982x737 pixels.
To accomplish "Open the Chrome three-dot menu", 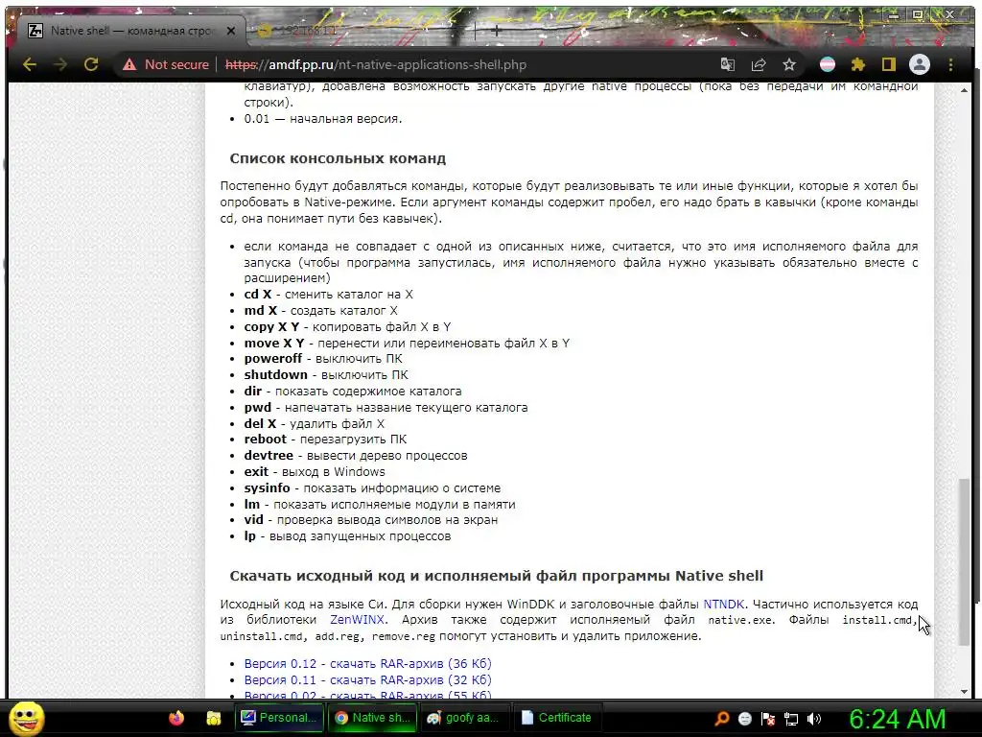I will 950,64.
